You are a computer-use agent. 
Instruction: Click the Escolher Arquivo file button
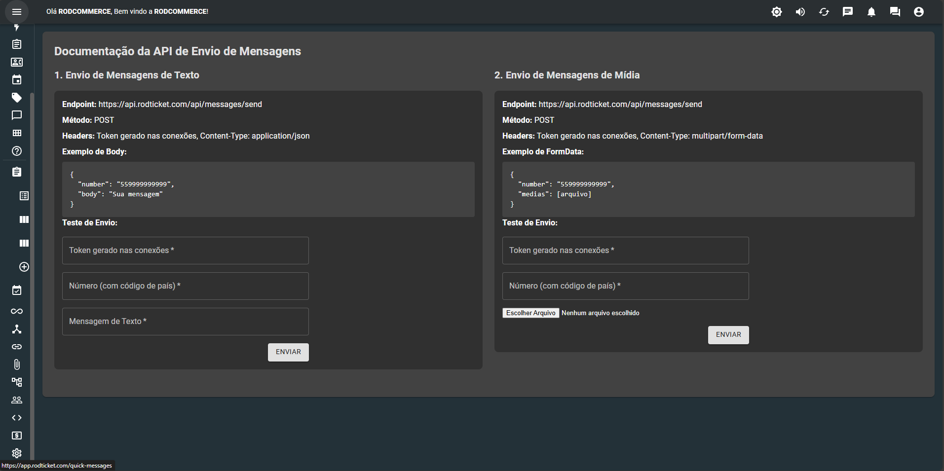point(531,313)
